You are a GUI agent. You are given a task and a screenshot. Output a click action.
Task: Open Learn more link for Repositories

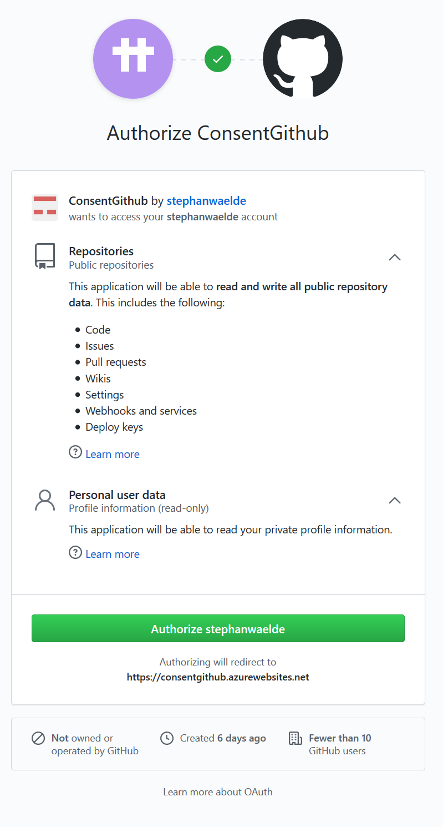click(113, 454)
